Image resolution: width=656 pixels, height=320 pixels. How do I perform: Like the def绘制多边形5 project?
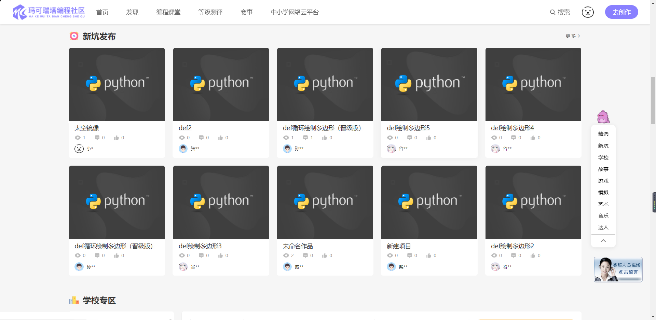click(429, 138)
